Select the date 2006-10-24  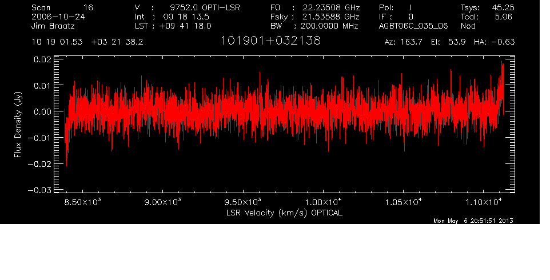[58, 17]
